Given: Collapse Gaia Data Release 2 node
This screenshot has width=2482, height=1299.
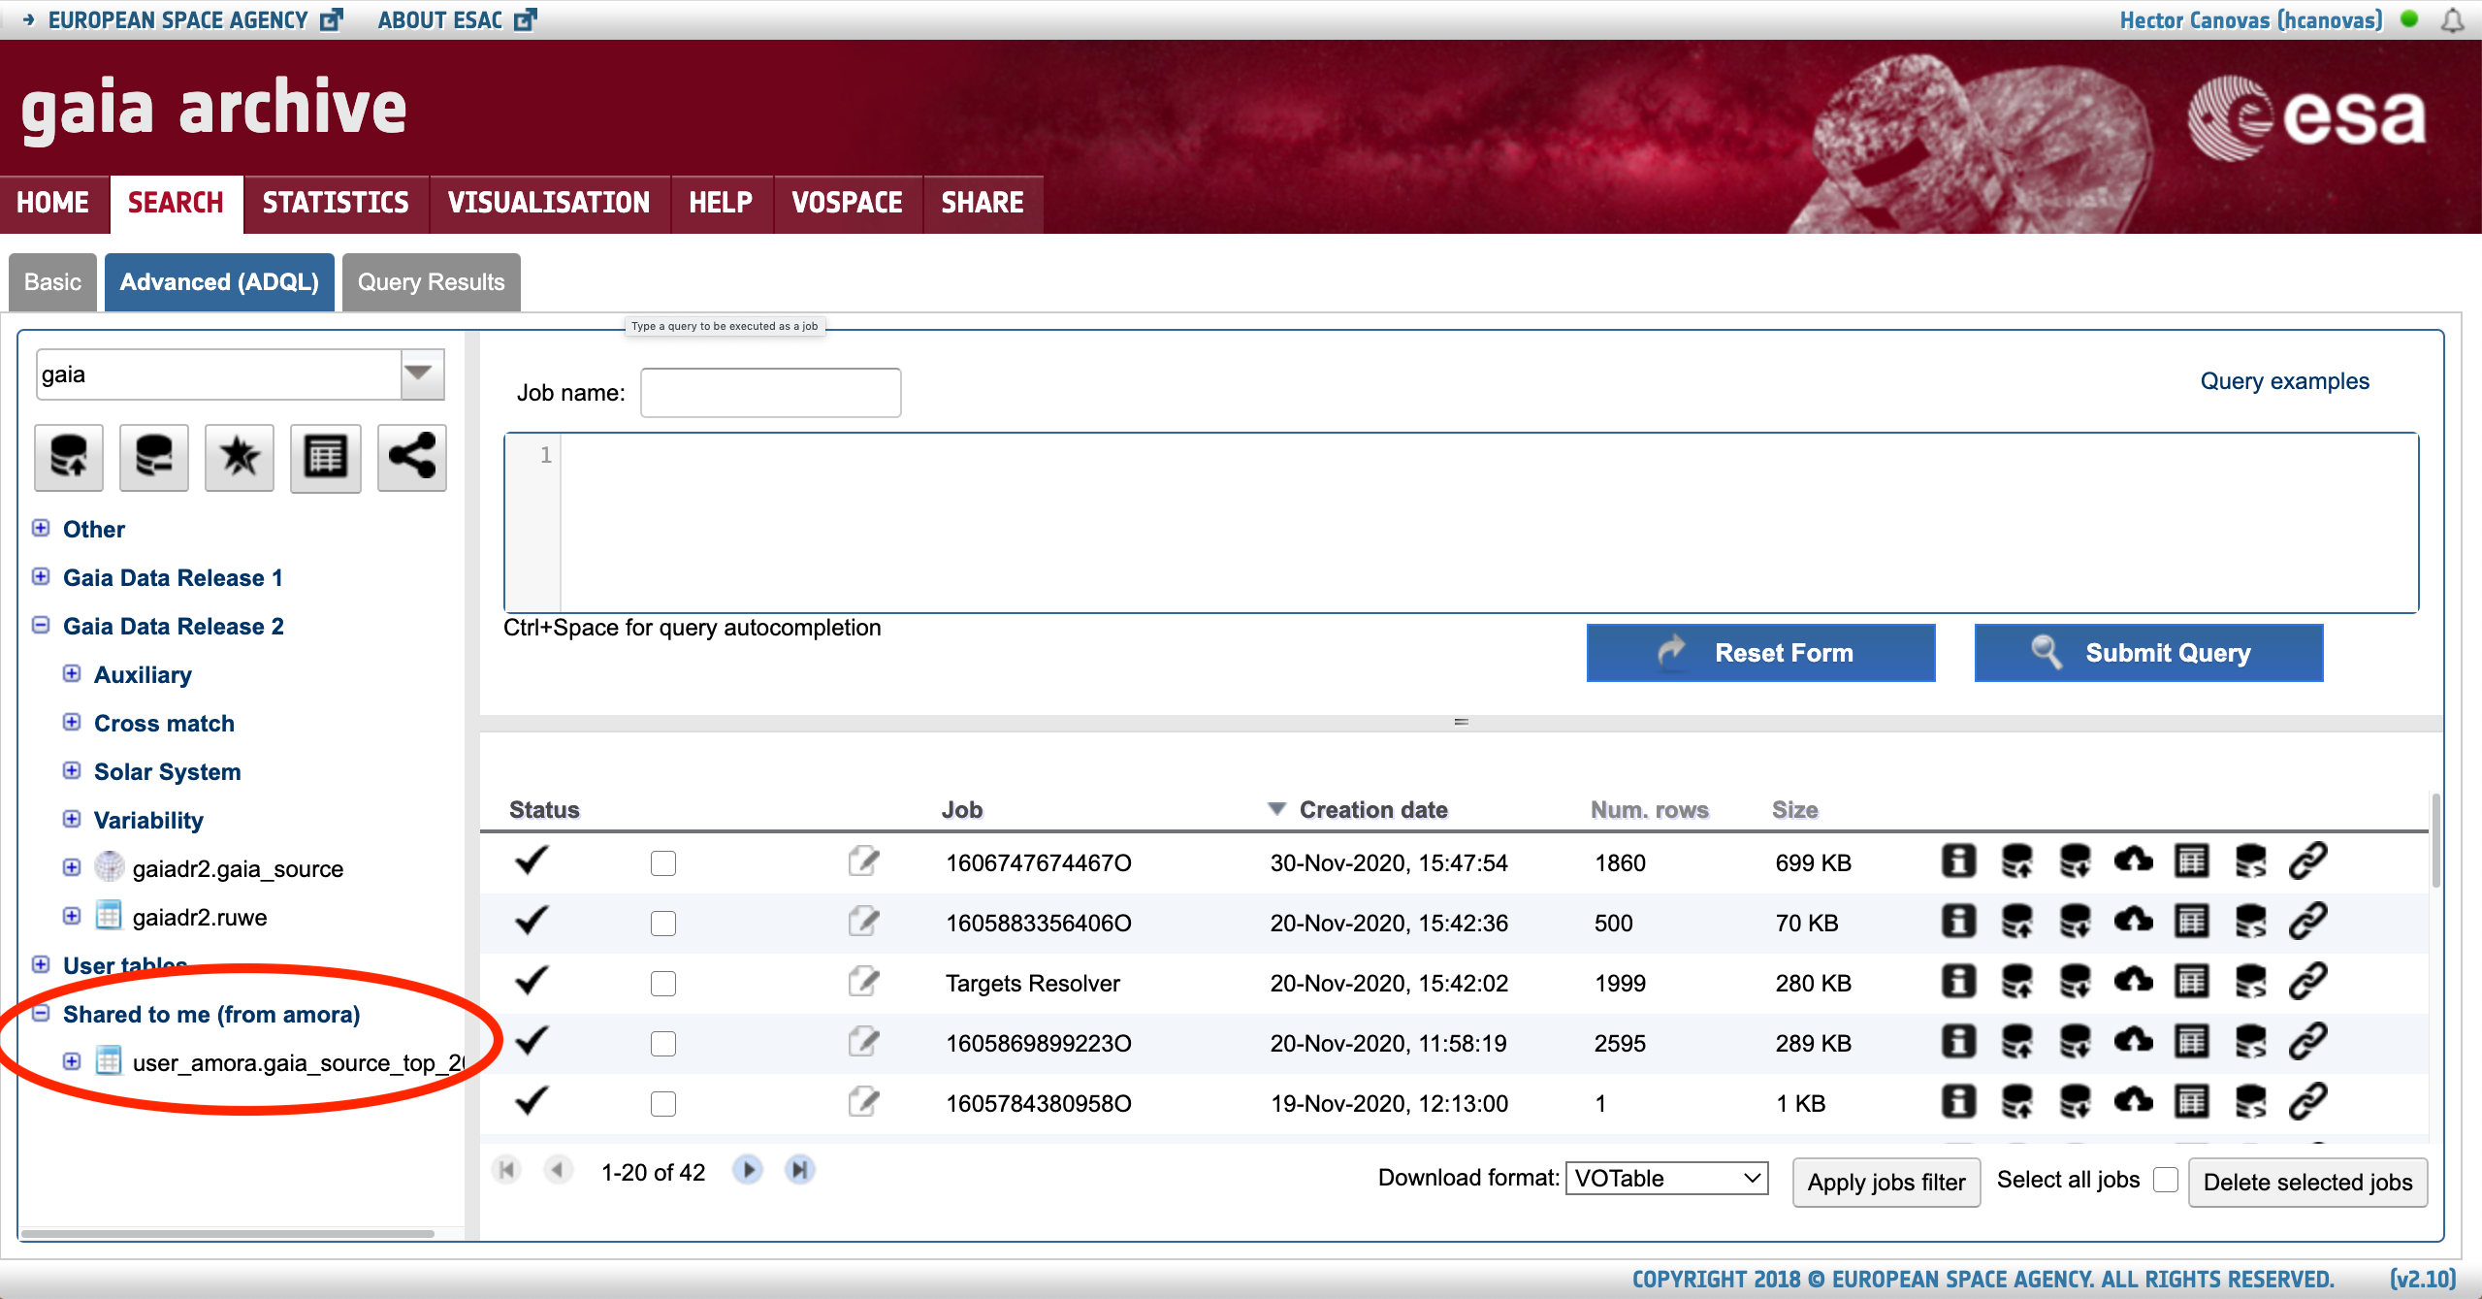Looking at the screenshot, I should pos(41,625).
